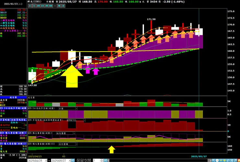Screen dimensions: 240x162
Task: Choose the 60-minute interval button
Action: [51, 6]
